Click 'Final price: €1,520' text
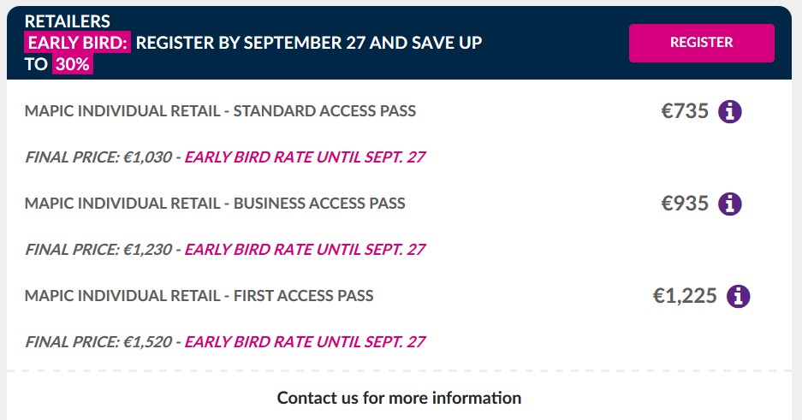Screen dimensions: 802x420 (98, 342)
